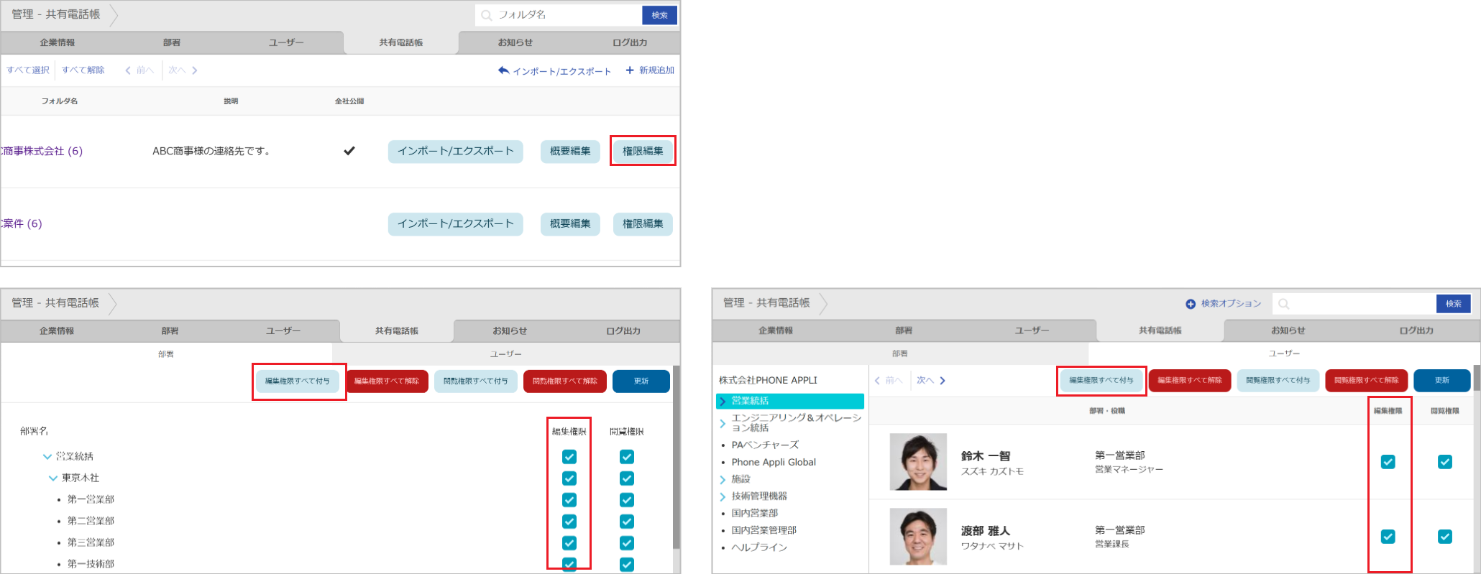Viewport: 1481px width, 574px height.
Task: Click the magnifier icon in the フォルダ名 search box
Action: (x=487, y=15)
